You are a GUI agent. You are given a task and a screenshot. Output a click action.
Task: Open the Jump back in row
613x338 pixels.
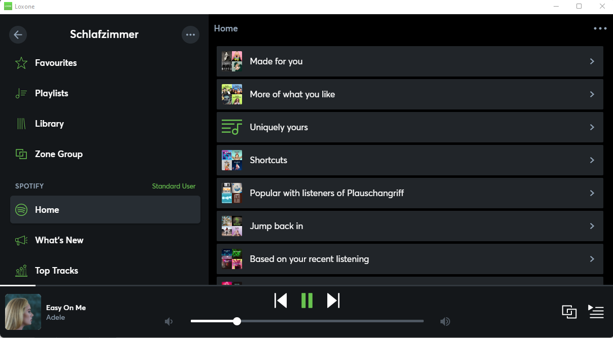(410, 226)
